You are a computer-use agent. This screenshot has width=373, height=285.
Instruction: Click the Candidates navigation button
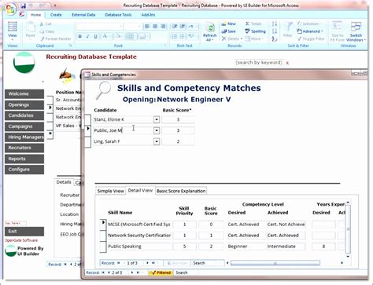[x=24, y=115]
